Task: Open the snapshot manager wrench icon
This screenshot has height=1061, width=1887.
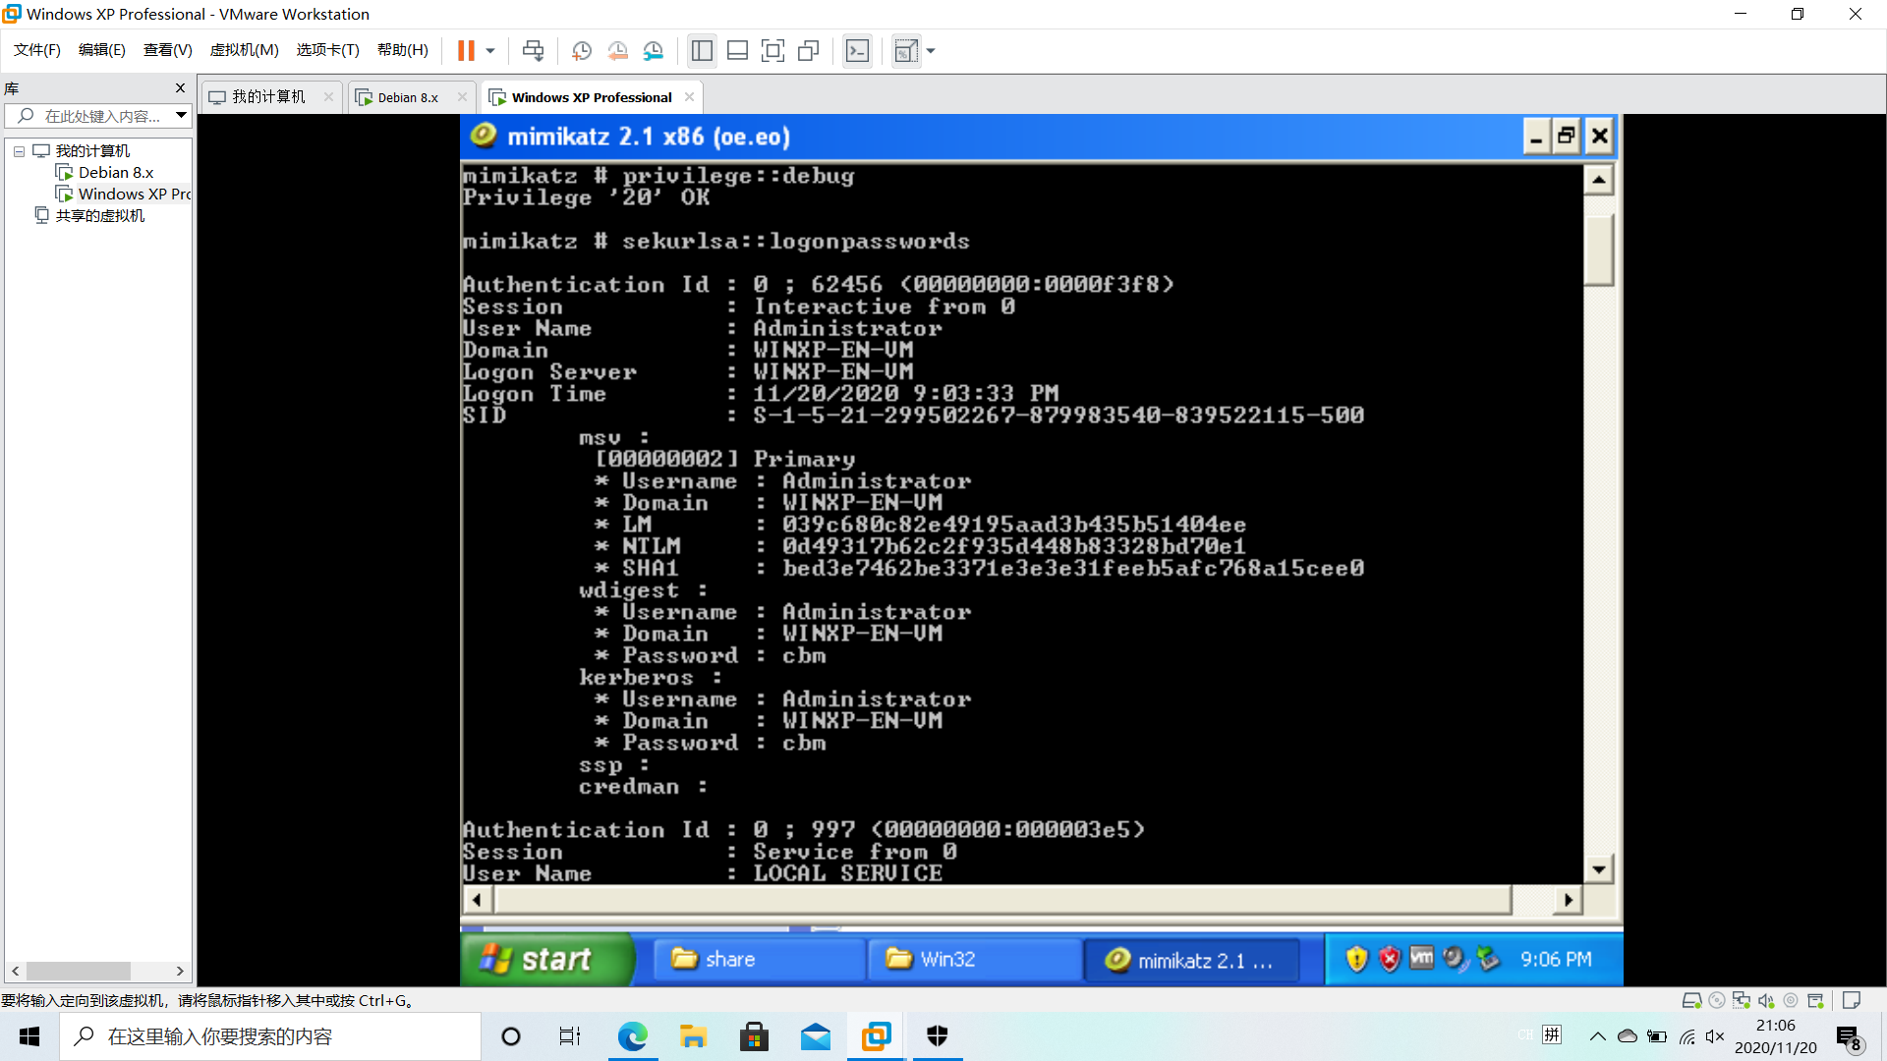Action: point(654,50)
